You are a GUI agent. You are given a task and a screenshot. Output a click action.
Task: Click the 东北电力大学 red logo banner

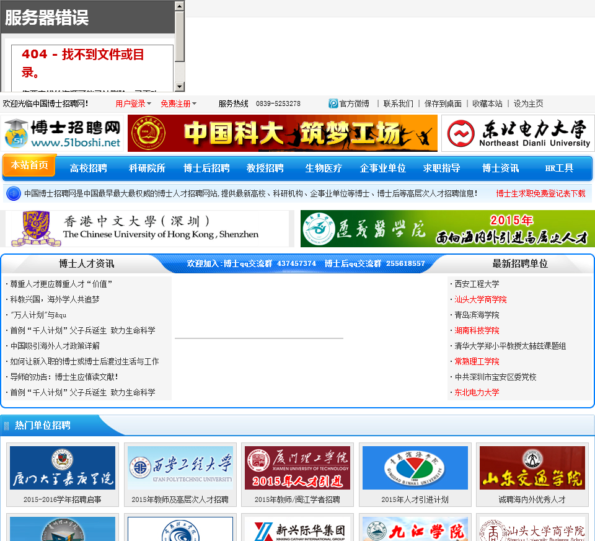[518, 133]
